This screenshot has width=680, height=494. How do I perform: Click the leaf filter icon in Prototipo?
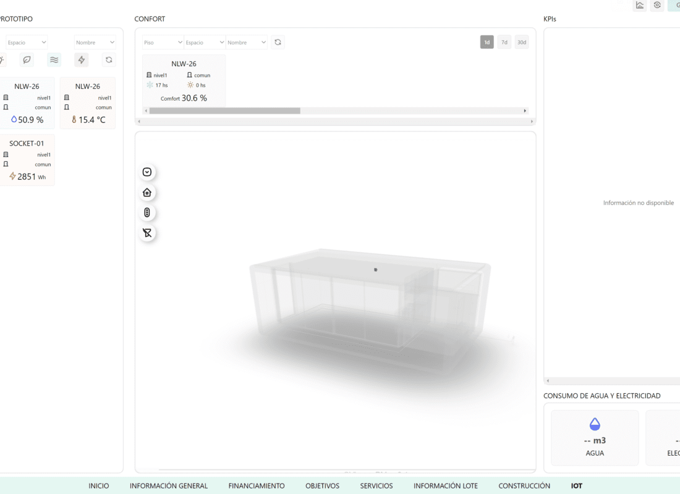pos(27,60)
